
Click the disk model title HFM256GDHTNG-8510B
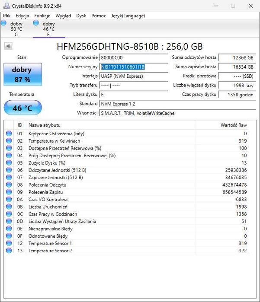[130, 46]
